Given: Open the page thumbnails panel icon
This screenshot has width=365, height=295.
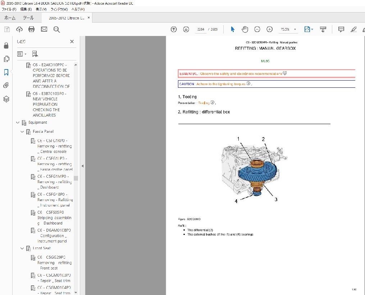Looking at the screenshot, I should click(x=6, y=59).
